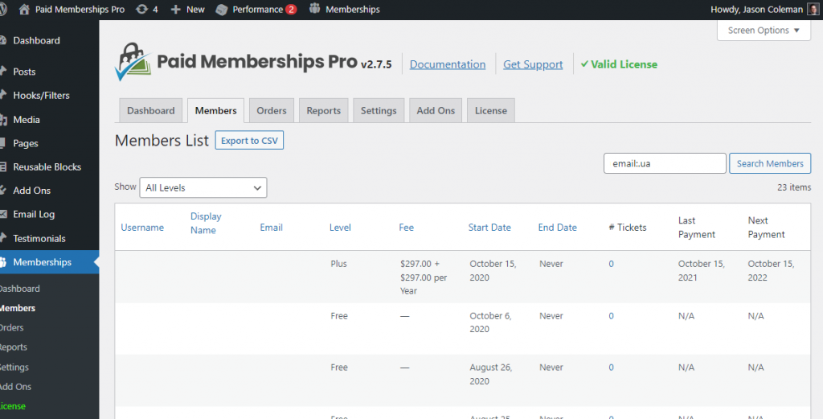
Task: Click the Search Members button
Action: tap(770, 163)
